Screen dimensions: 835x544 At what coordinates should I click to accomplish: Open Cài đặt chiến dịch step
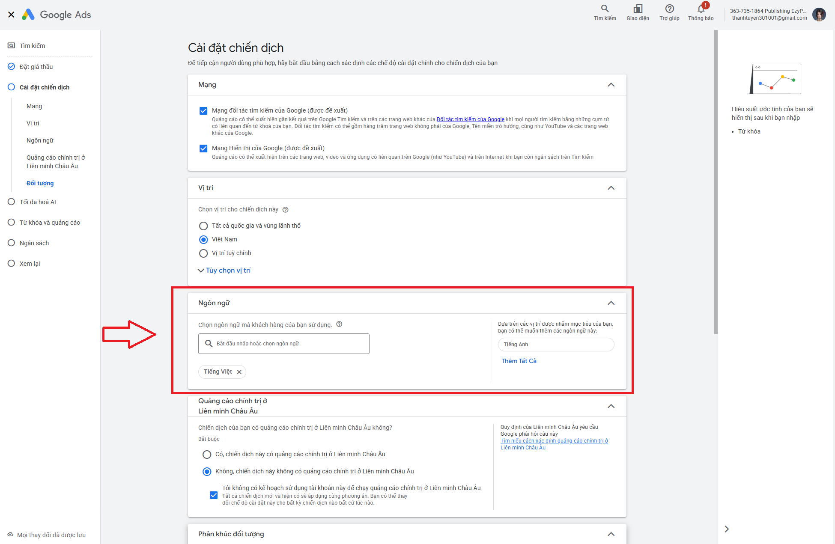(x=45, y=87)
